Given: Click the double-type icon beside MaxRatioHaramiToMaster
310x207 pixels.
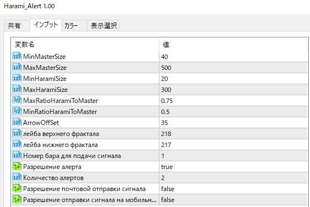Looking at the screenshot, I should pos(17,101).
